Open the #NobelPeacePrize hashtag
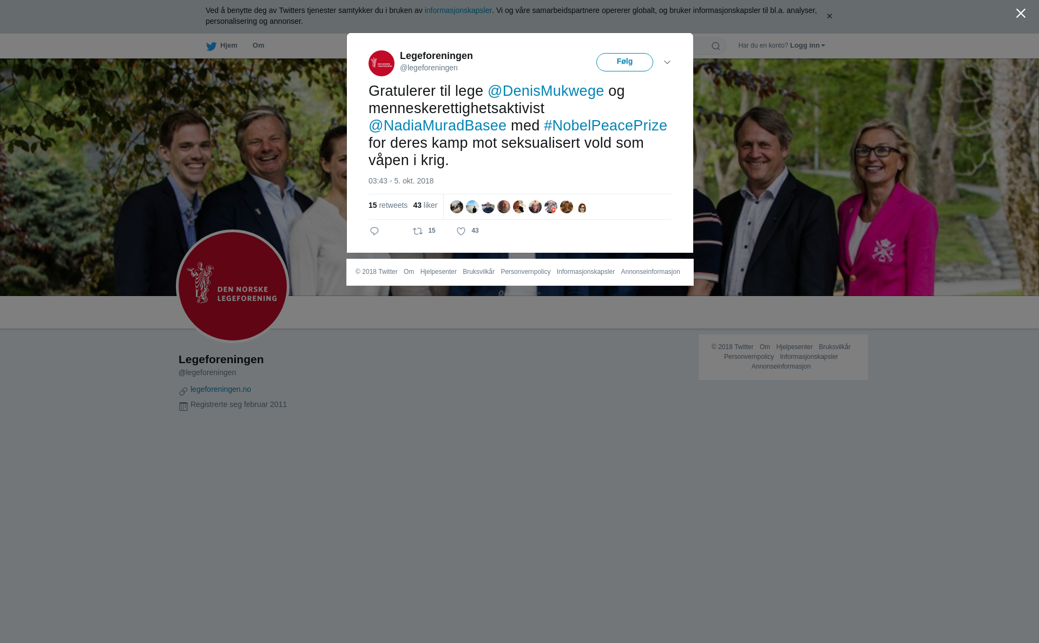This screenshot has width=1039, height=643. pyautogui.click(x=606, y=126)
